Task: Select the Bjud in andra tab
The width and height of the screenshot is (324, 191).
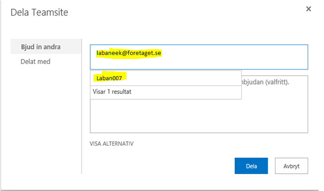Action: 46,47
